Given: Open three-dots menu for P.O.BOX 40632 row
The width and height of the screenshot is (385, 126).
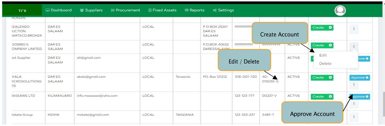Looking at the screenshot, I should tap(354, 47).
